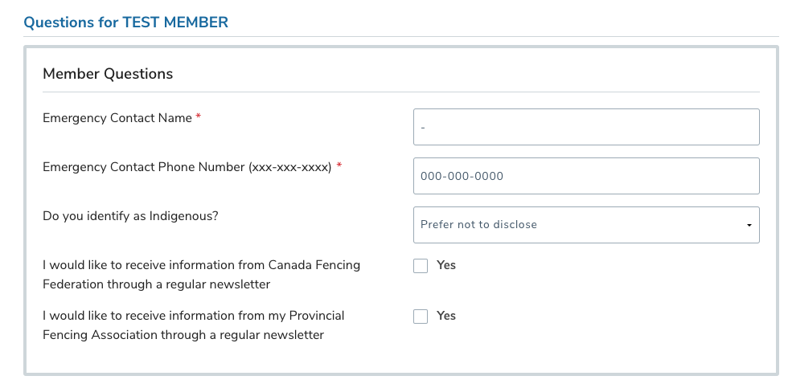Click the 'Emergency Contact Phone Number' label

pyautogui.click(x=187, y=167)
